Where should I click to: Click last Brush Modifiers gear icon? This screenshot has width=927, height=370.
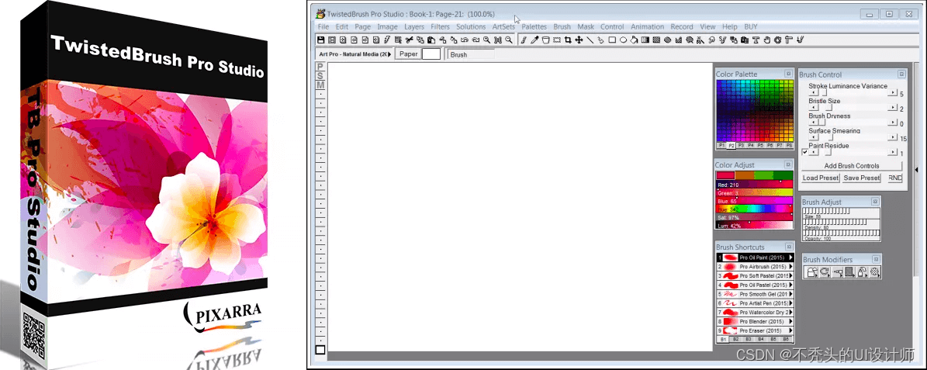pos(875,272)
